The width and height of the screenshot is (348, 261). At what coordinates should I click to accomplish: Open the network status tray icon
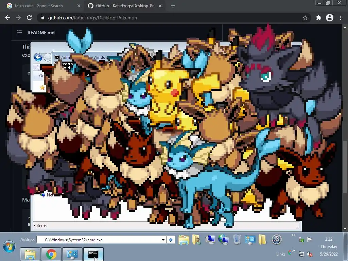[x=301, y=254]
